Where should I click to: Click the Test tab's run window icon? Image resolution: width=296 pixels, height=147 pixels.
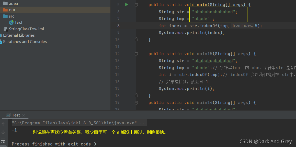8,115
